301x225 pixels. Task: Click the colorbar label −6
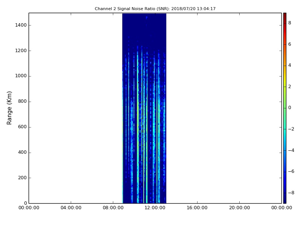291,171
